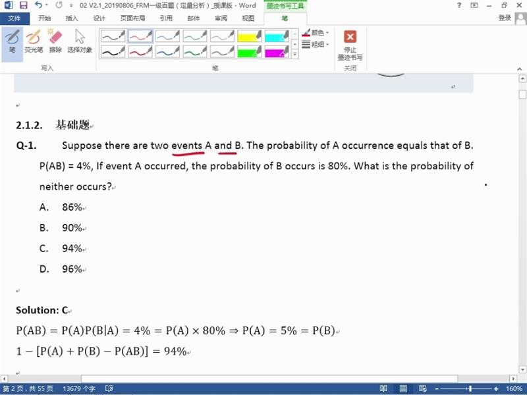
Task: Pick the thick black pen style
Action: point(113,52)
